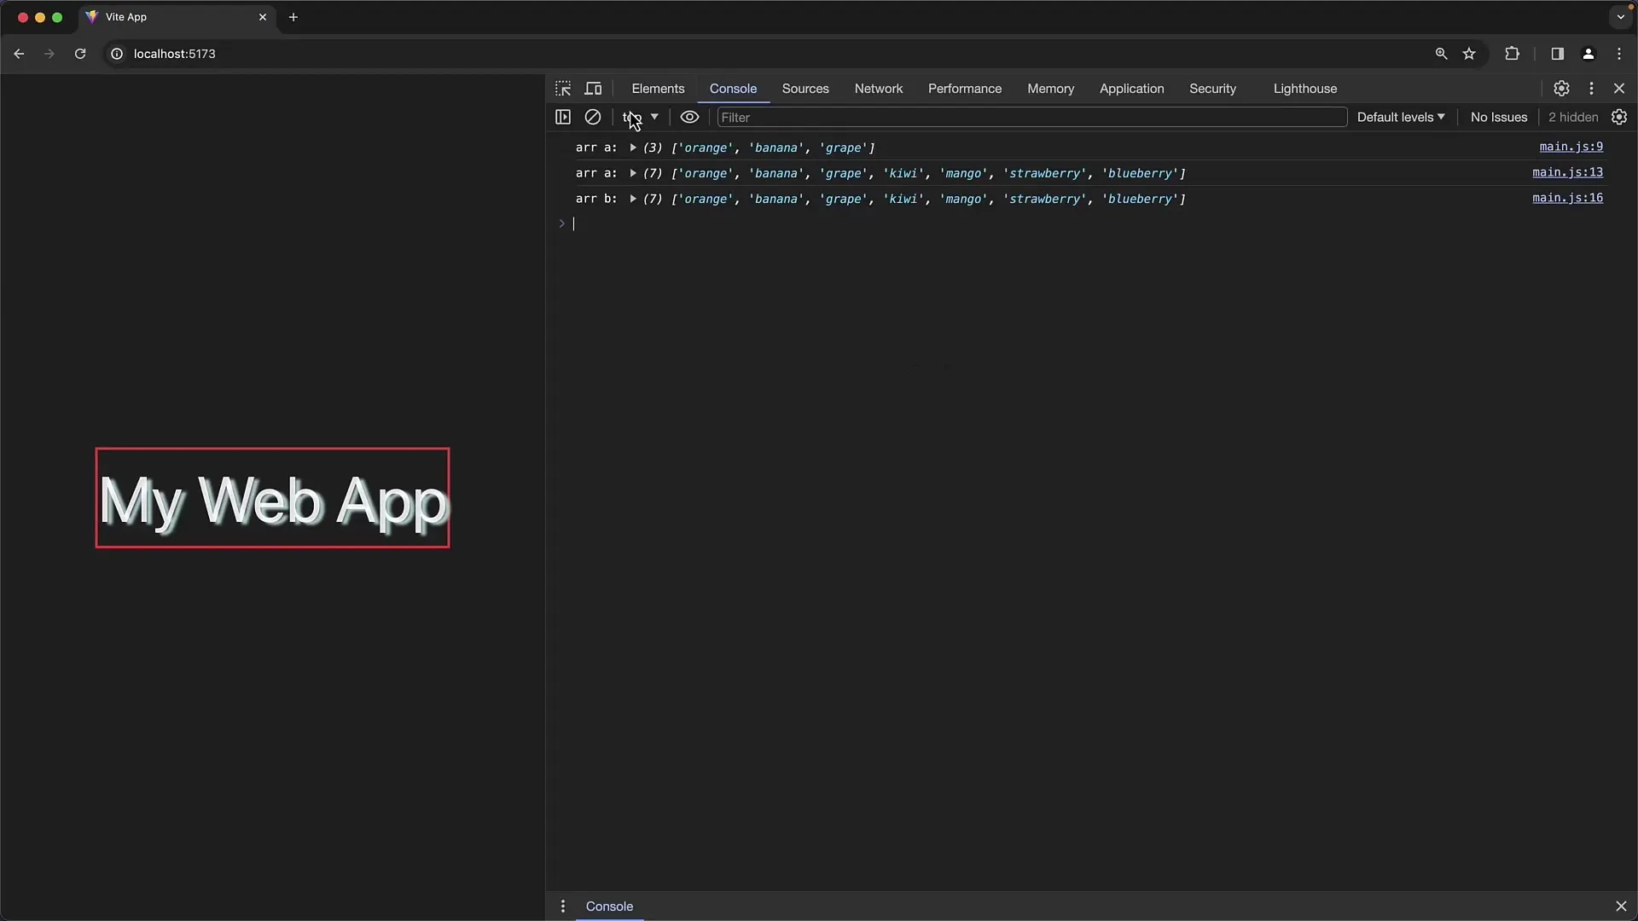Open the Security tab
Screen dimensions: 1638x921
pos(1212,89)
